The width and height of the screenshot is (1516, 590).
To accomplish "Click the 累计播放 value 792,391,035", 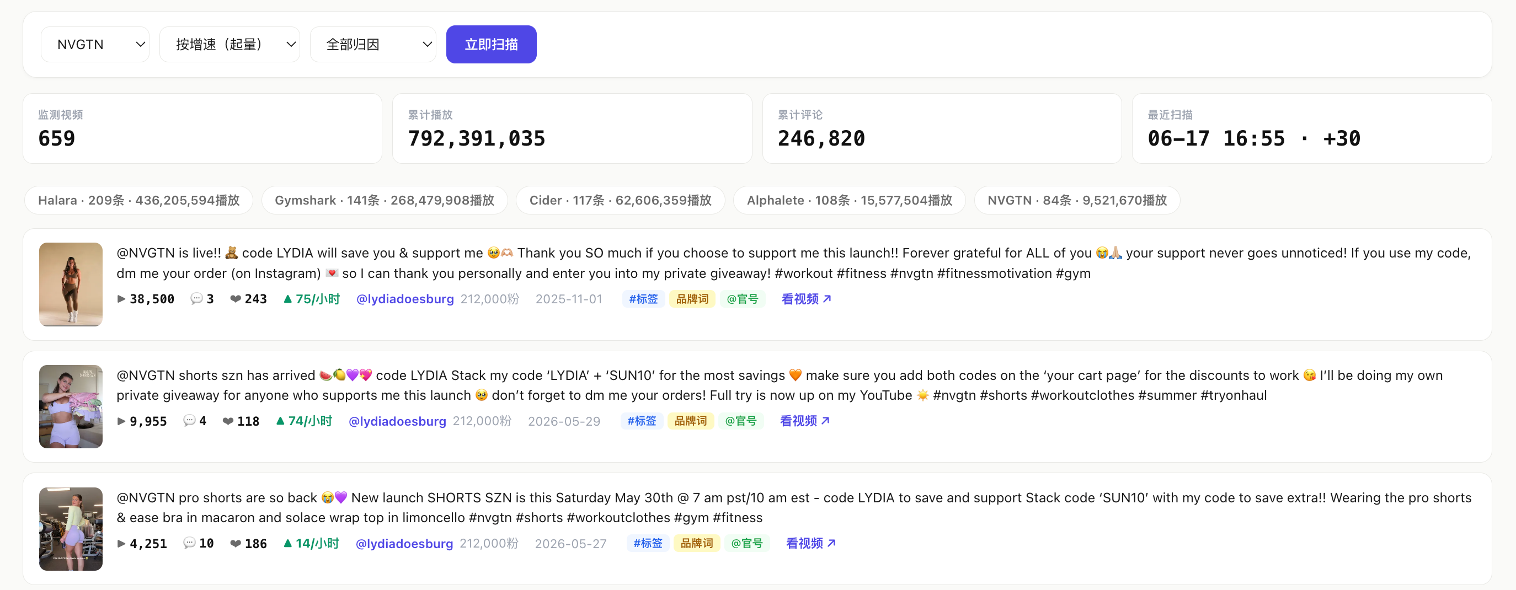I will pos(477,139).
